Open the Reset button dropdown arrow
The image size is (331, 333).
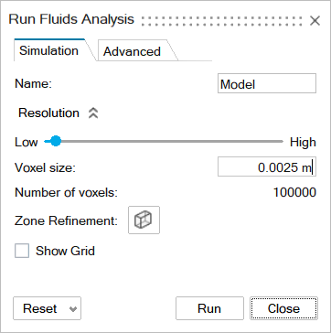(x=72, y=309)
